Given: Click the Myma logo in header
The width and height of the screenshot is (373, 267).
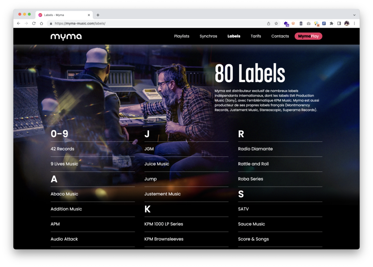Looking at the screenshot, I should pos(66,36).
